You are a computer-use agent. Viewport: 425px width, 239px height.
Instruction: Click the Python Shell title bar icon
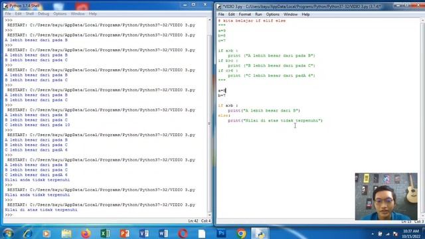pyautogui.click(x=6, y=6)
